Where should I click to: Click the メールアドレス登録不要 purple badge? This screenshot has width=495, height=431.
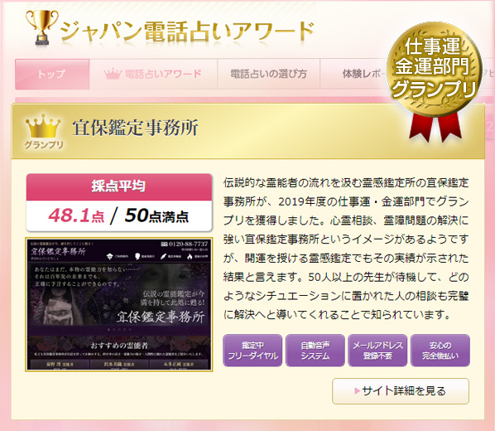pyautogui.click(x=377, y=351)
